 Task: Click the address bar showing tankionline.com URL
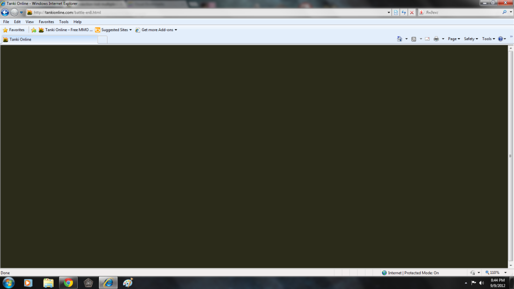(x=201, y=12)
